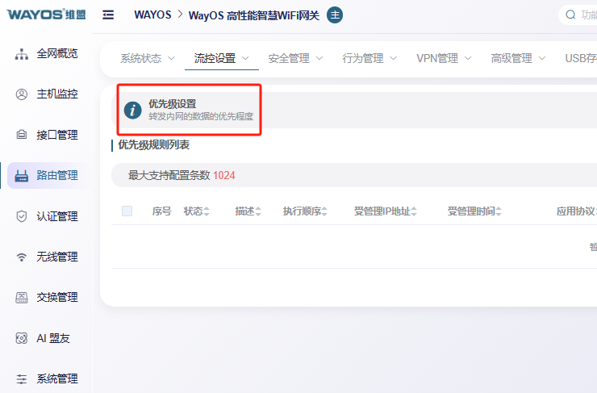Click the 主机监控 user icon
597x393 pixels.
click(21, 94)
